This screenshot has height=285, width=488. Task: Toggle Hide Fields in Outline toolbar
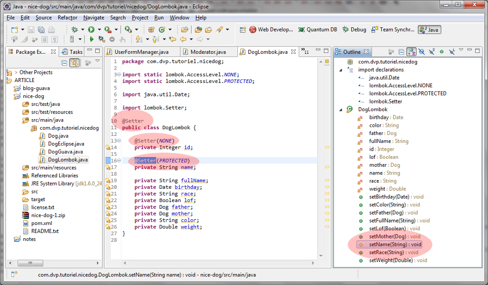[421, 51]
